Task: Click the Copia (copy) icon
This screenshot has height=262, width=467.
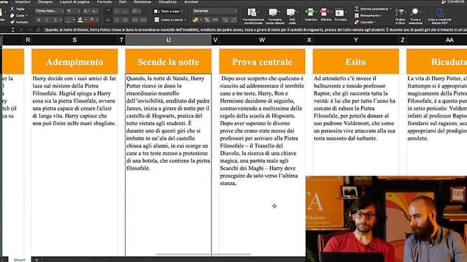Action: [x=12, y=16]
